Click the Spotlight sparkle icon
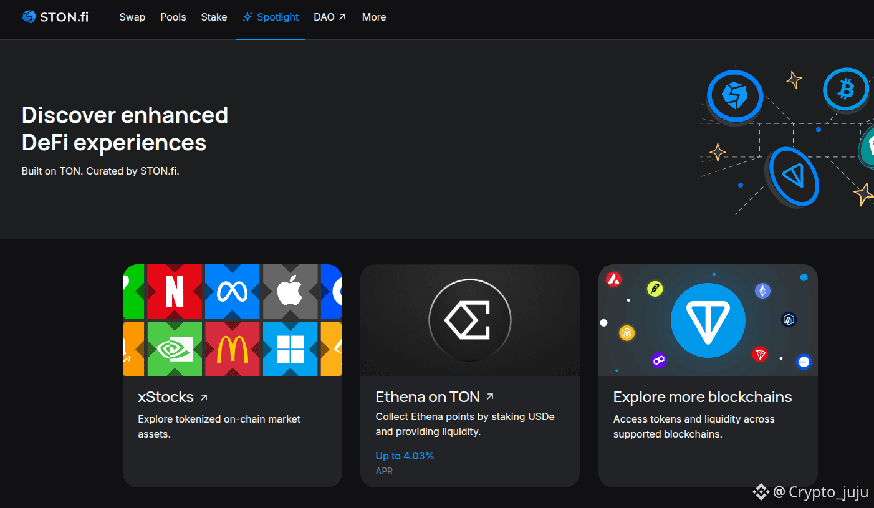 [x=247, y=17]
